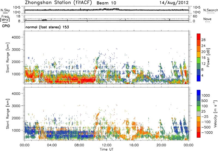Pick the red bottom segment of Velocity colorbar
The height and width of the screenshot is (151, 218).
(199, 135)
